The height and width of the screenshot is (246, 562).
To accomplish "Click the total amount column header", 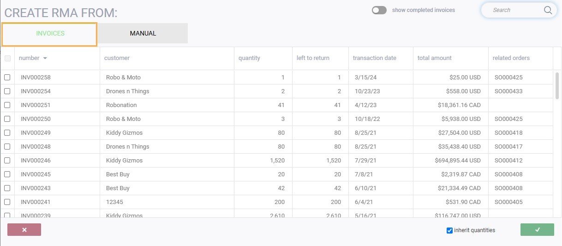I will tap(435, 58).
